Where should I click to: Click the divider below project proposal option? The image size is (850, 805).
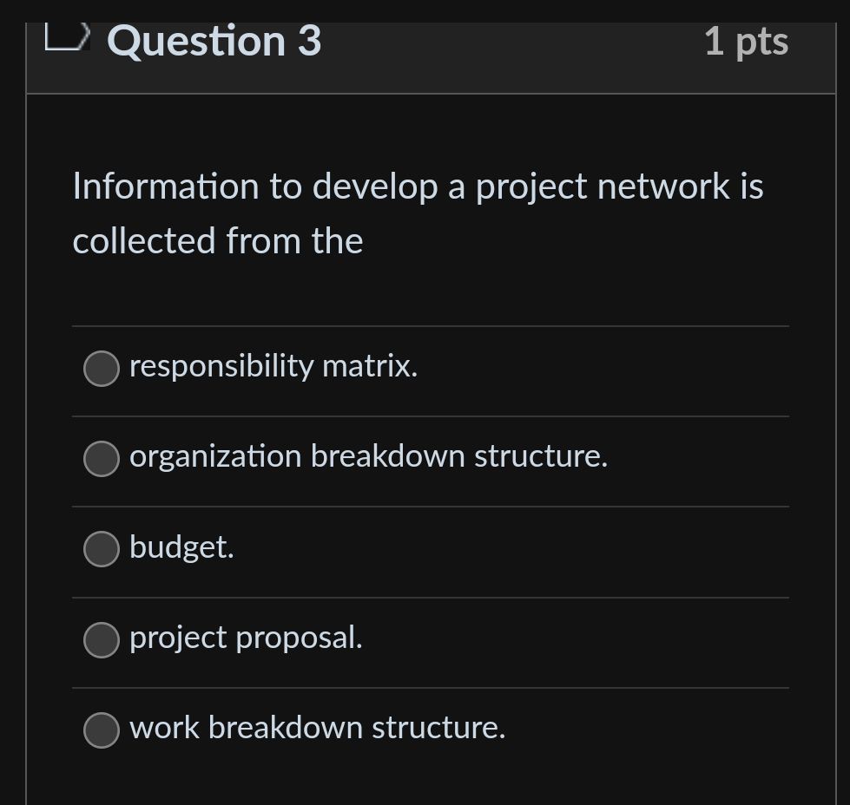[430, 685]
